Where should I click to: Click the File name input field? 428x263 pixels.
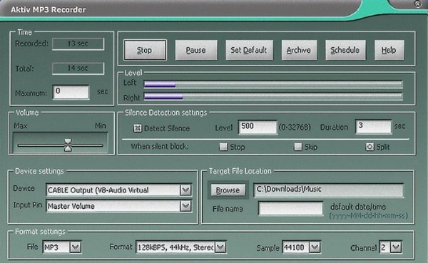290,209
